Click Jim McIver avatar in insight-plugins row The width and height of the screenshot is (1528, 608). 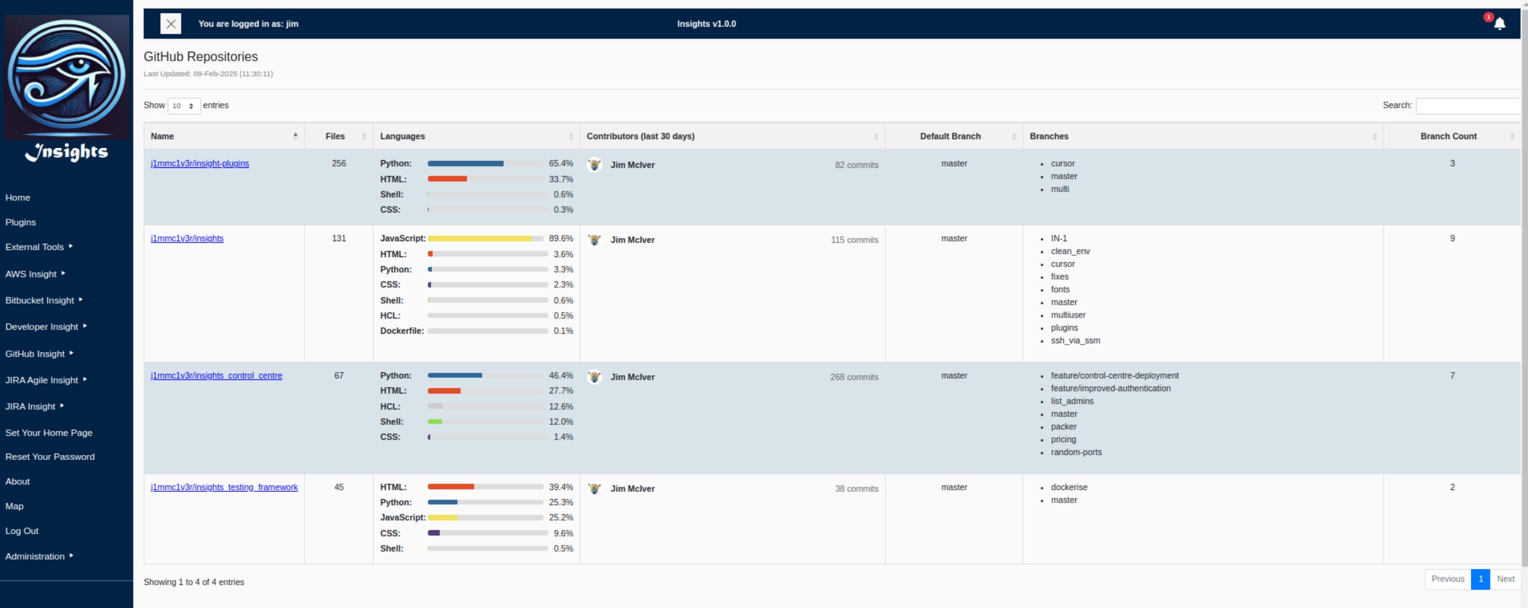pyautogui.click(x=594, y=165)
